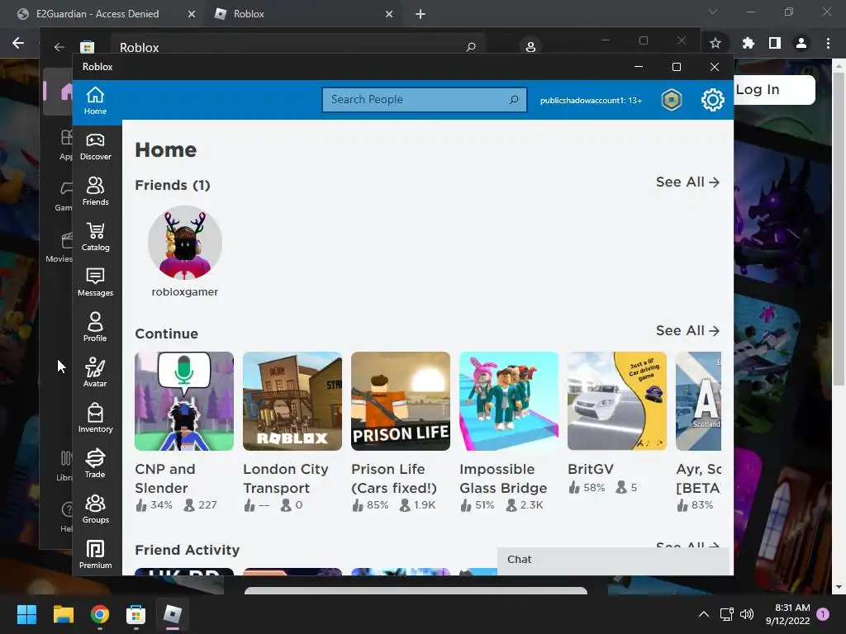Expand the Chat panel
This screenshot has width=846, height=634.
(x=614, y=560)
